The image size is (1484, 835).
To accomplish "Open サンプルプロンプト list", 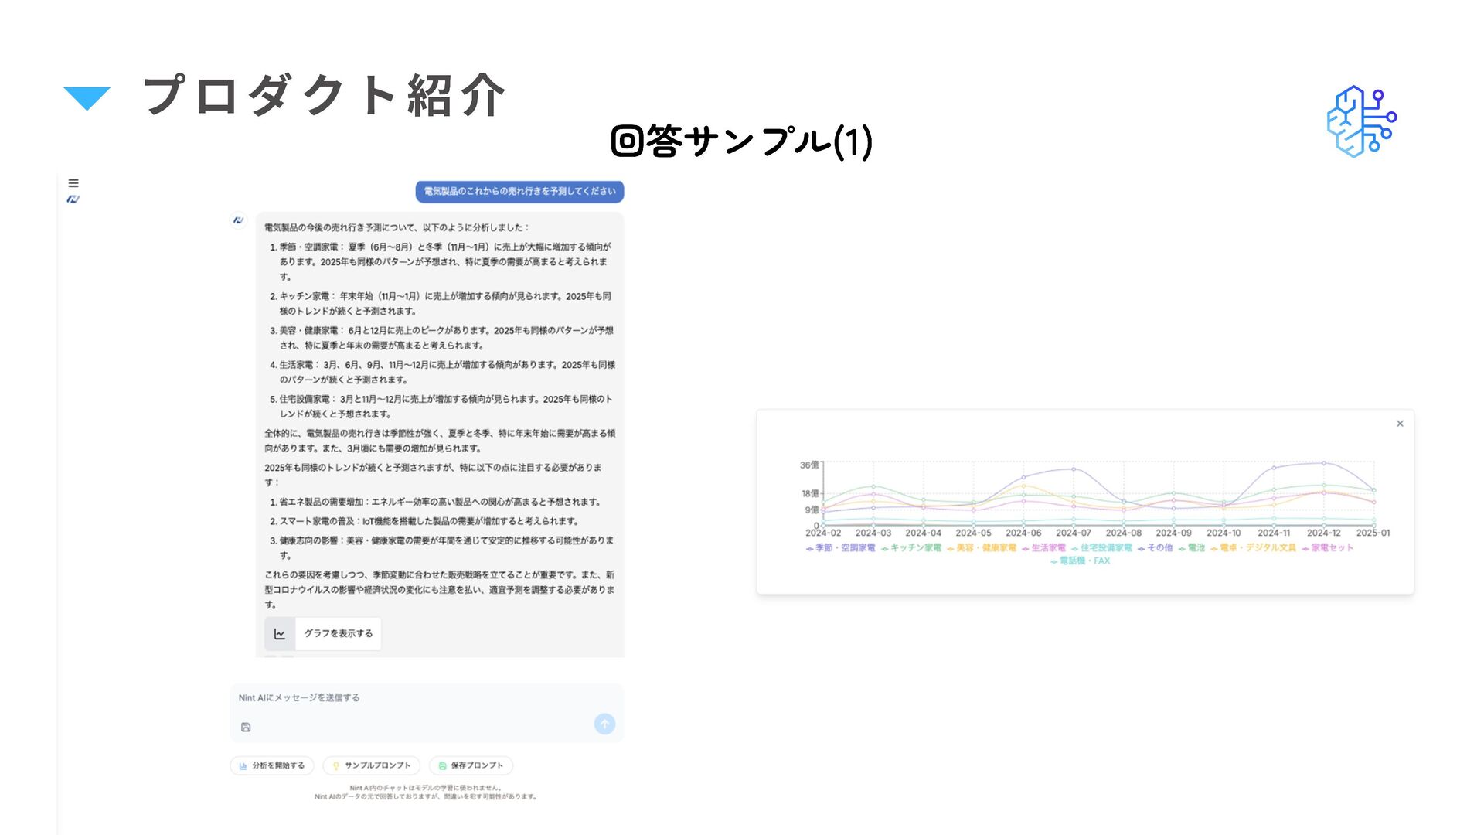I will point(371,765).
